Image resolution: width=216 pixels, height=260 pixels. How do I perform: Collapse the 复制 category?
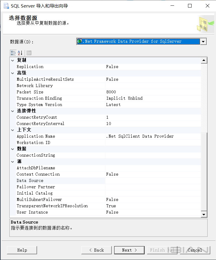(x=13, y=61)
